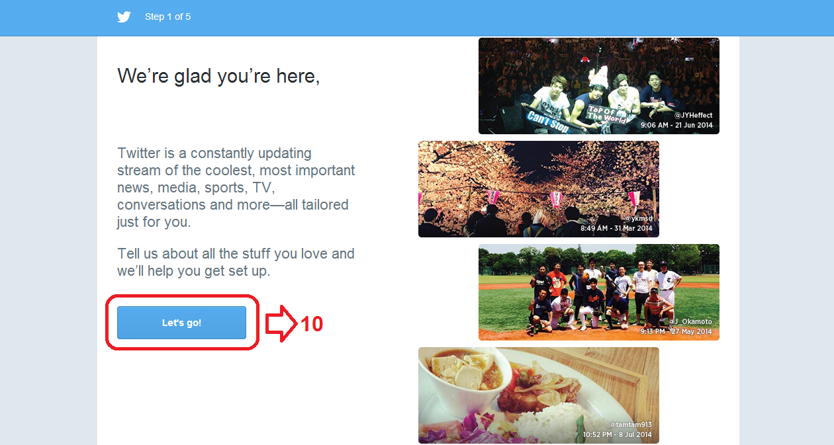This screenshot has height=445, width=834.
Task: Open the cherry blossom night photo
Action: 539,189
